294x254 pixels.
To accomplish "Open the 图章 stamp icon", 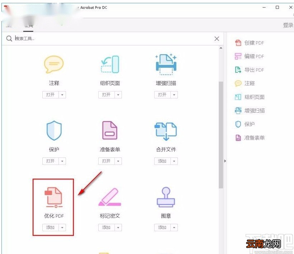I will tap(166, 197).
